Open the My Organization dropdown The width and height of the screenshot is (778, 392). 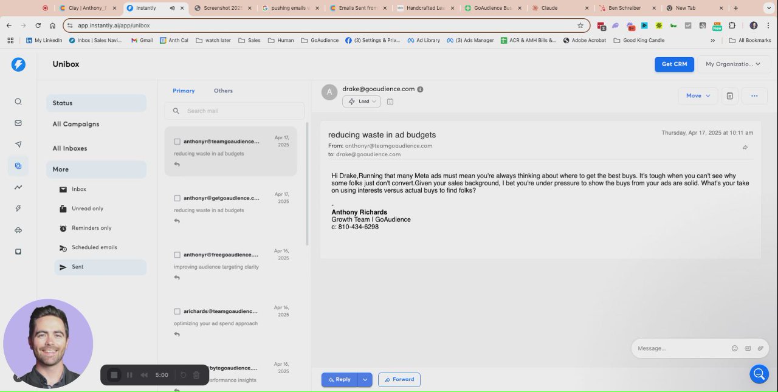[732, 64]
